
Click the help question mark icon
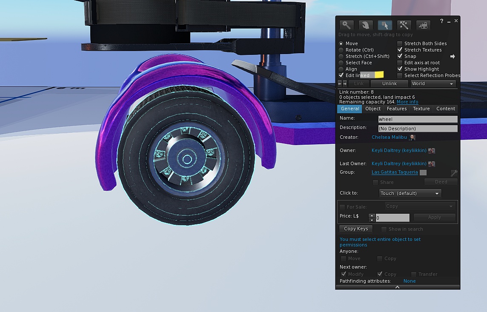[x=441, y=21]
